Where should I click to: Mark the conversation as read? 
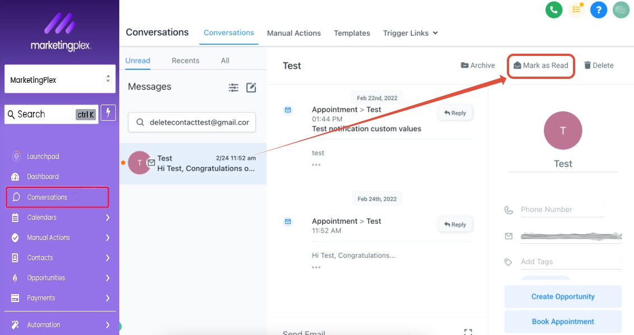click(540, 65)
